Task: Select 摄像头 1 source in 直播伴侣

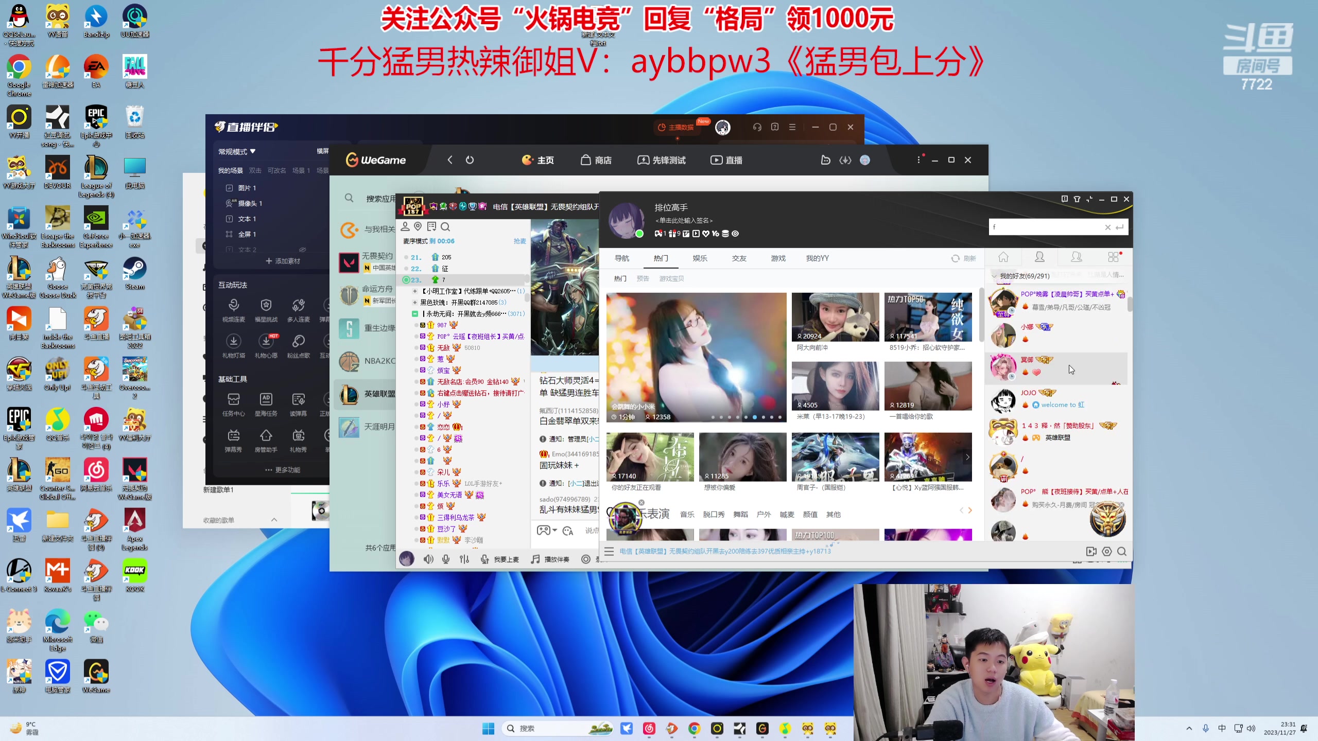Action: tap(245, 203)
